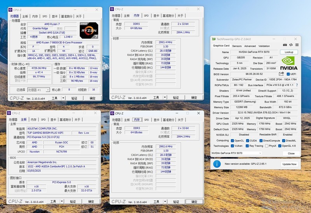Click app icon of mainboard CPU-Z window
Screen dimensions: 311x213
9,113
